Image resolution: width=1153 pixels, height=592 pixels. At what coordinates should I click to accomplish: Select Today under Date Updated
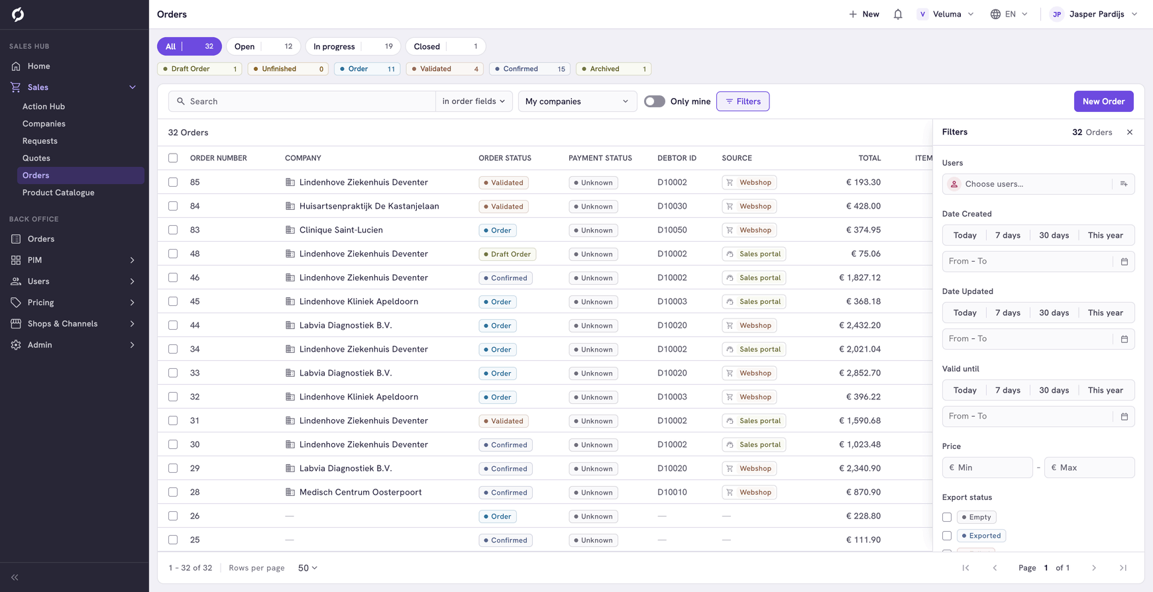coord(965,313)
